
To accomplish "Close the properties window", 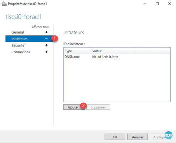I will 170,4.
